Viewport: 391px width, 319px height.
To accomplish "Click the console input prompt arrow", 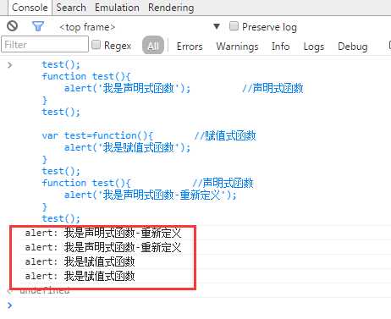I will [x=10, y=305].
